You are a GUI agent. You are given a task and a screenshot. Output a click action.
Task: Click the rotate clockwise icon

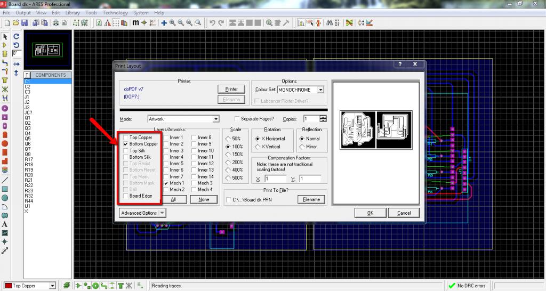coord(17,37)
